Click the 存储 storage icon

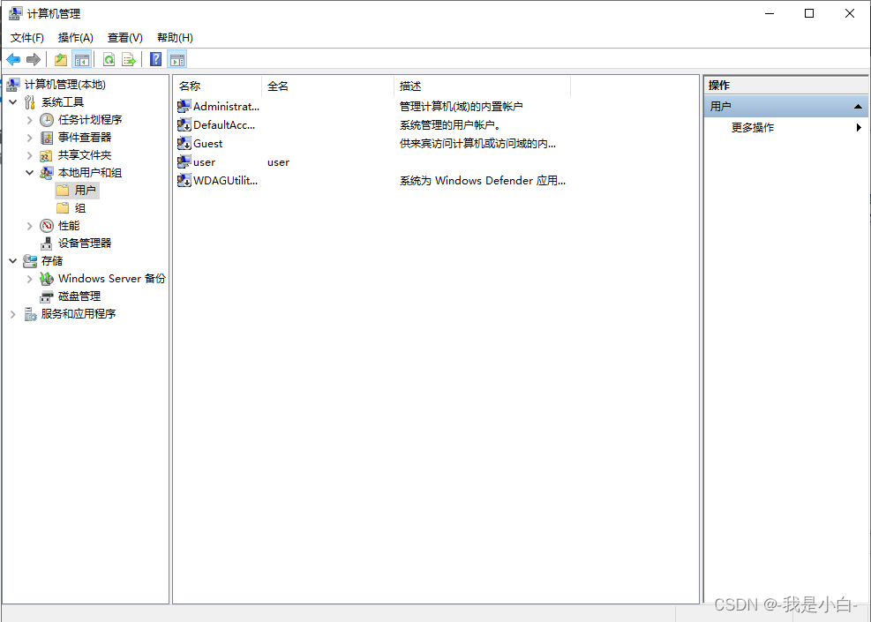30,261
